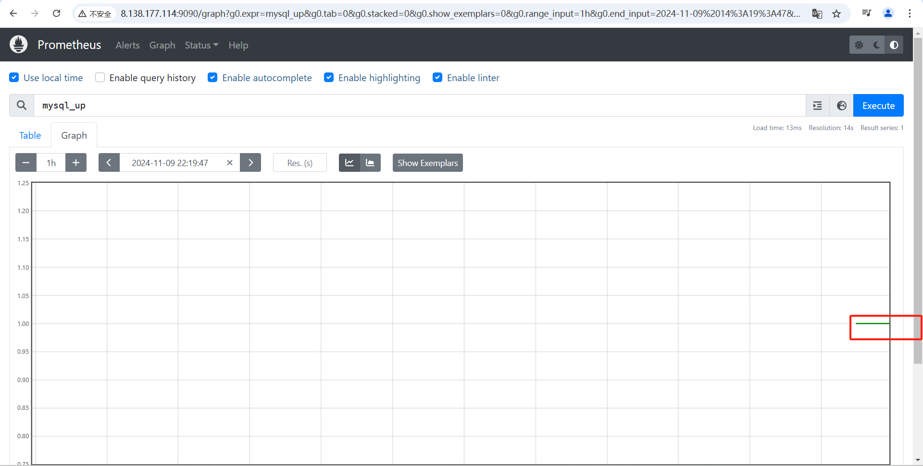This screenshot has width=923, height=466.
Task: Click the search magnifier icon by expression
Action: pos(22,105)
